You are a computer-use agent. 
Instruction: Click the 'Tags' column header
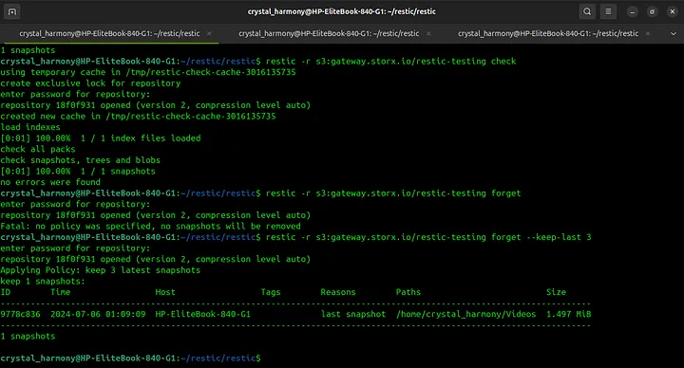tap(271, 292)
